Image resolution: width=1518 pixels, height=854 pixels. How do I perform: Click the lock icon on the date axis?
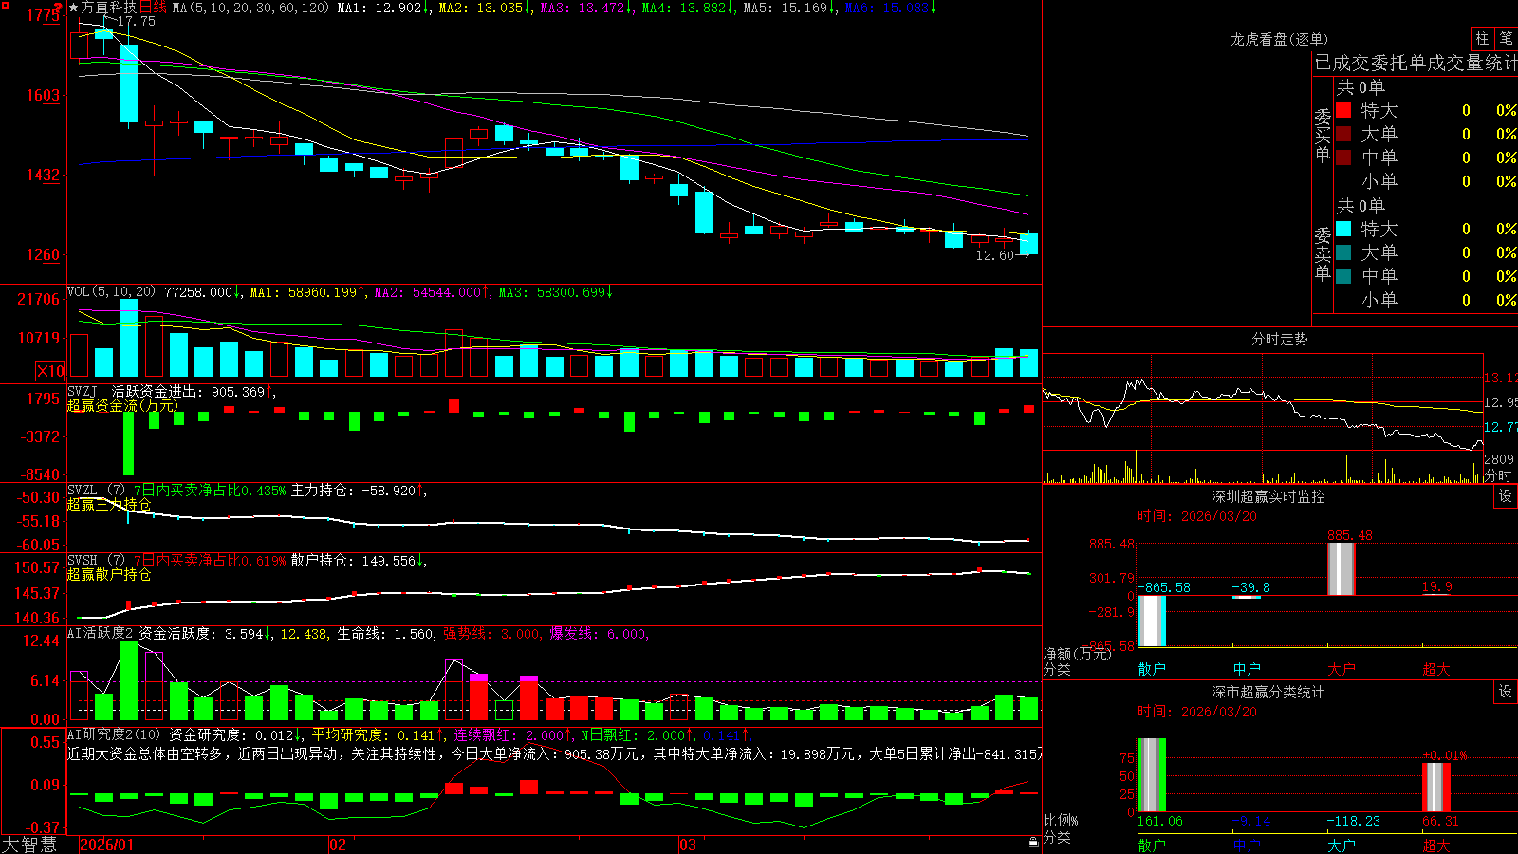pyautogui.click(x=1033, y=842)
